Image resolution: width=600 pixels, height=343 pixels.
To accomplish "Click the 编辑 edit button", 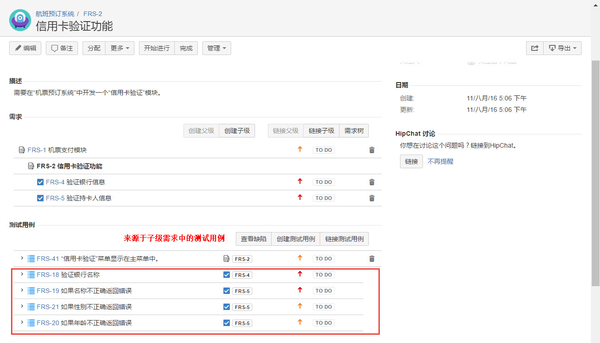I will pyautogui.click(x=25, y=48).
